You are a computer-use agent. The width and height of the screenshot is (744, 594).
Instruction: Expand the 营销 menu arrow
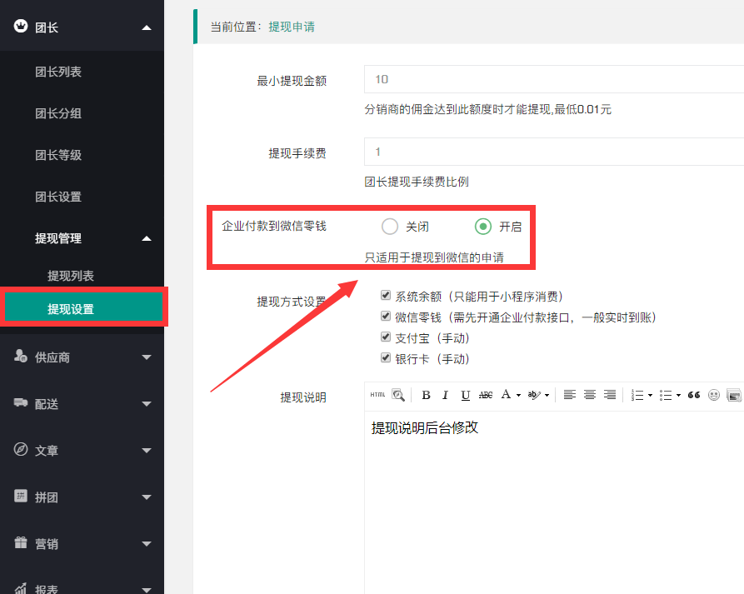click(x=147, y=544)
